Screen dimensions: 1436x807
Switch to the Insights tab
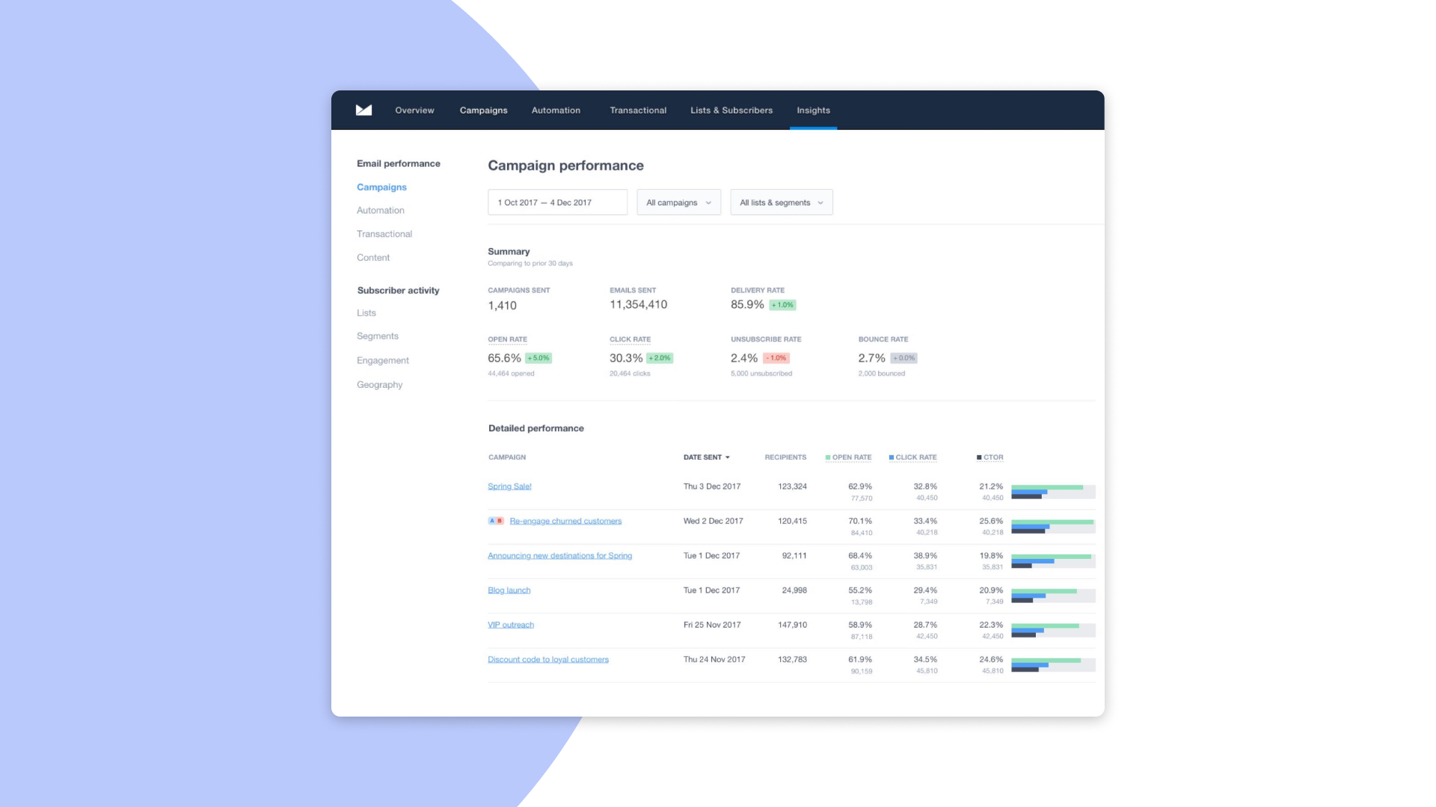pyautogui.click(x=813, y=111)
